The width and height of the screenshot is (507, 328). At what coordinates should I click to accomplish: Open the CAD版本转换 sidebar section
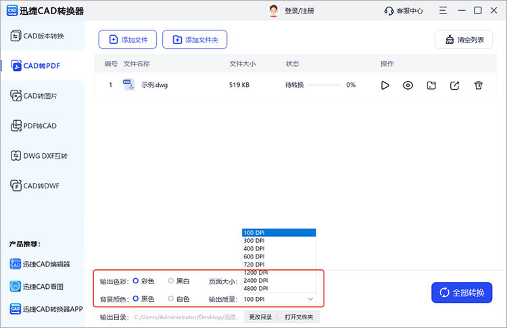43,36
